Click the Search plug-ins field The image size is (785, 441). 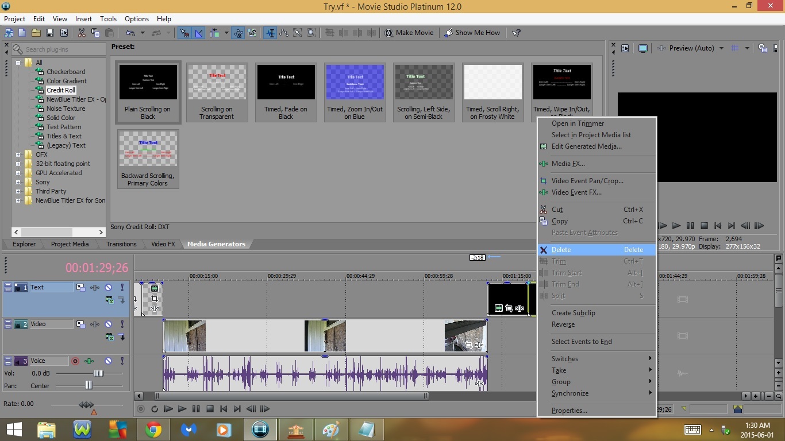tap(58, 49)
